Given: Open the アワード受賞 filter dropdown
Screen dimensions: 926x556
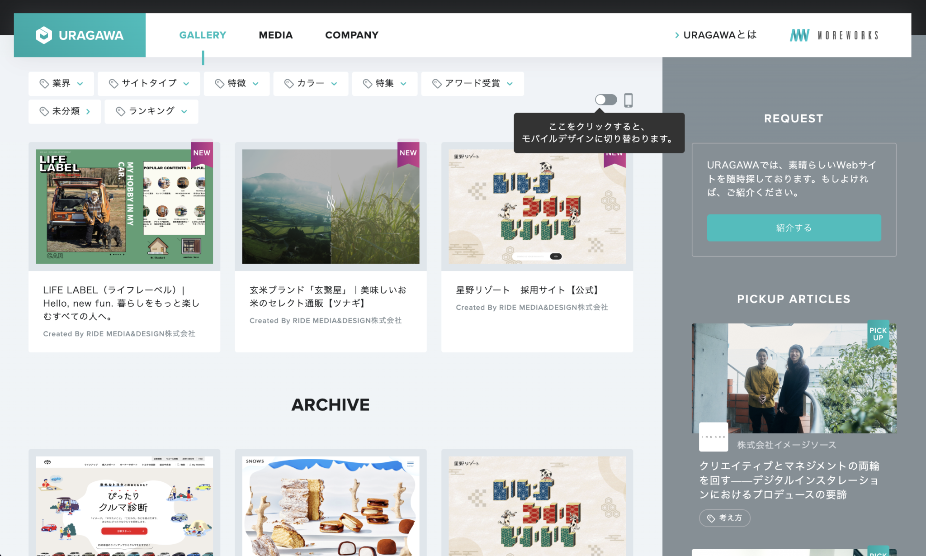Looking at the screenshot, I should (472, 84).
